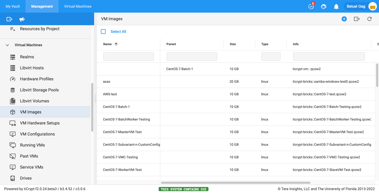Click the megaphone announcements icon
Viewport: 379px width, 193px height.
(22, 19)
